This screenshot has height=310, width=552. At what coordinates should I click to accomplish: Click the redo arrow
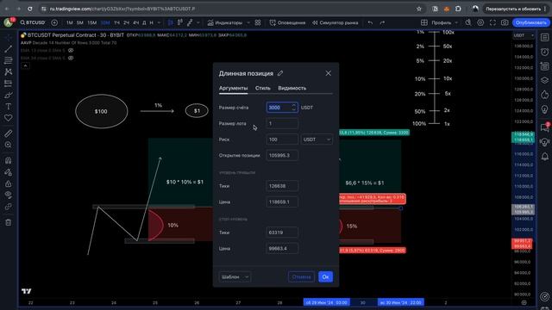(382, 22)
